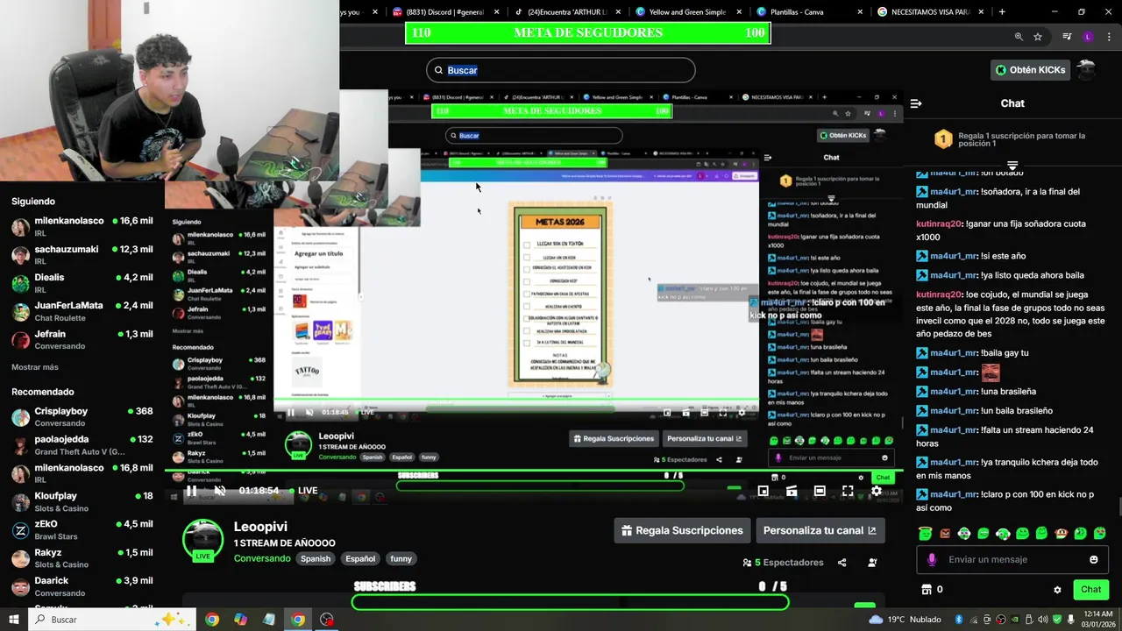Open weather 19°C Nublado widget
1122x631 pixels.
pos(908,620)
